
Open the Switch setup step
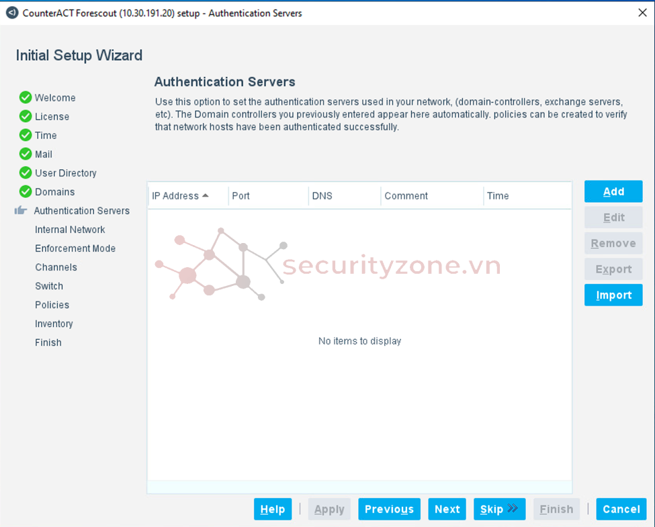pos(49,285)
